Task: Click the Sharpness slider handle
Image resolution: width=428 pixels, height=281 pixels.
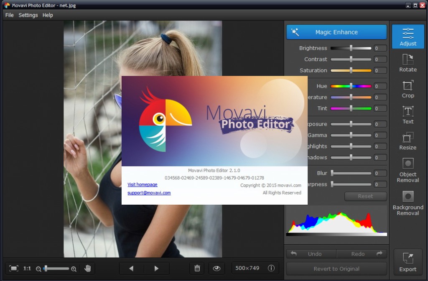Action: [x=332, y=184]
